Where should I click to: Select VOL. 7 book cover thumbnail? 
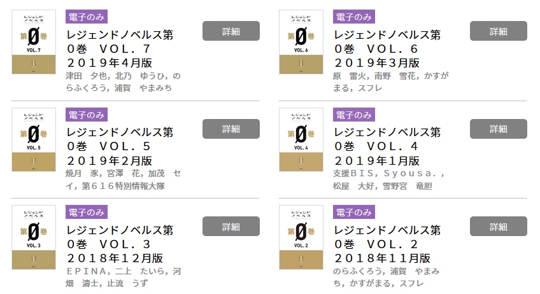click(x=34, y=42)
